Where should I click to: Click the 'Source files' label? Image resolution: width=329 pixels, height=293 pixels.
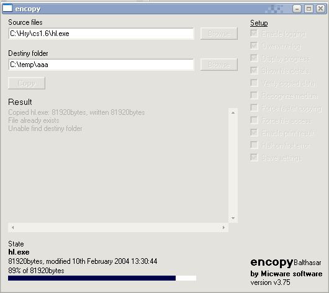click(25, 22)
